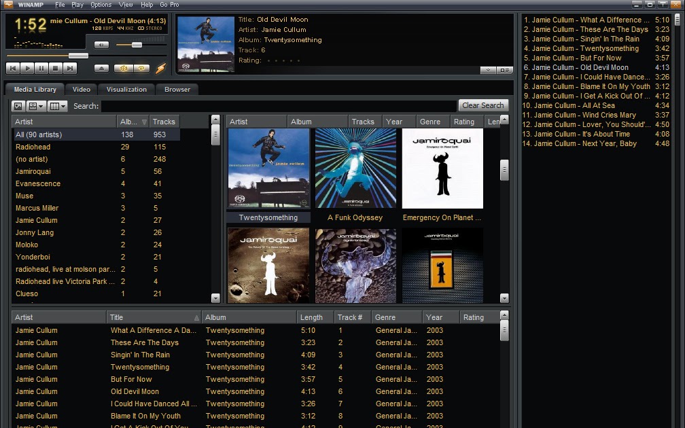Screen dimensions: 685x428
Task: Skip to the previous track
Action: [13, 68]
